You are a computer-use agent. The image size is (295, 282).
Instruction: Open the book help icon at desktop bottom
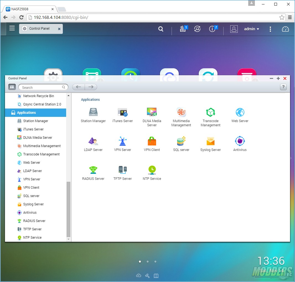coord(156,276)
